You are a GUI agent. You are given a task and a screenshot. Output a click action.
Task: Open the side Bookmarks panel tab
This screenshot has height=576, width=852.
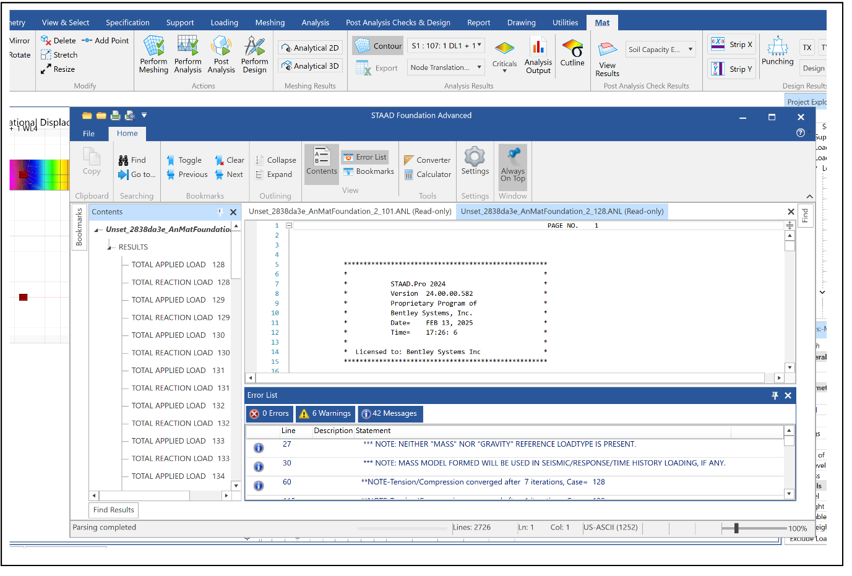pos(79,227)
